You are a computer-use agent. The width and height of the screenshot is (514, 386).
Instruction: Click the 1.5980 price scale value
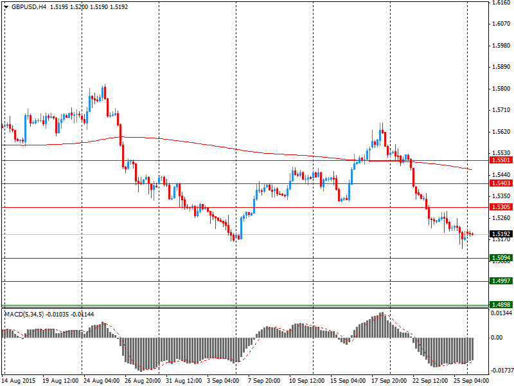(501, 45)
